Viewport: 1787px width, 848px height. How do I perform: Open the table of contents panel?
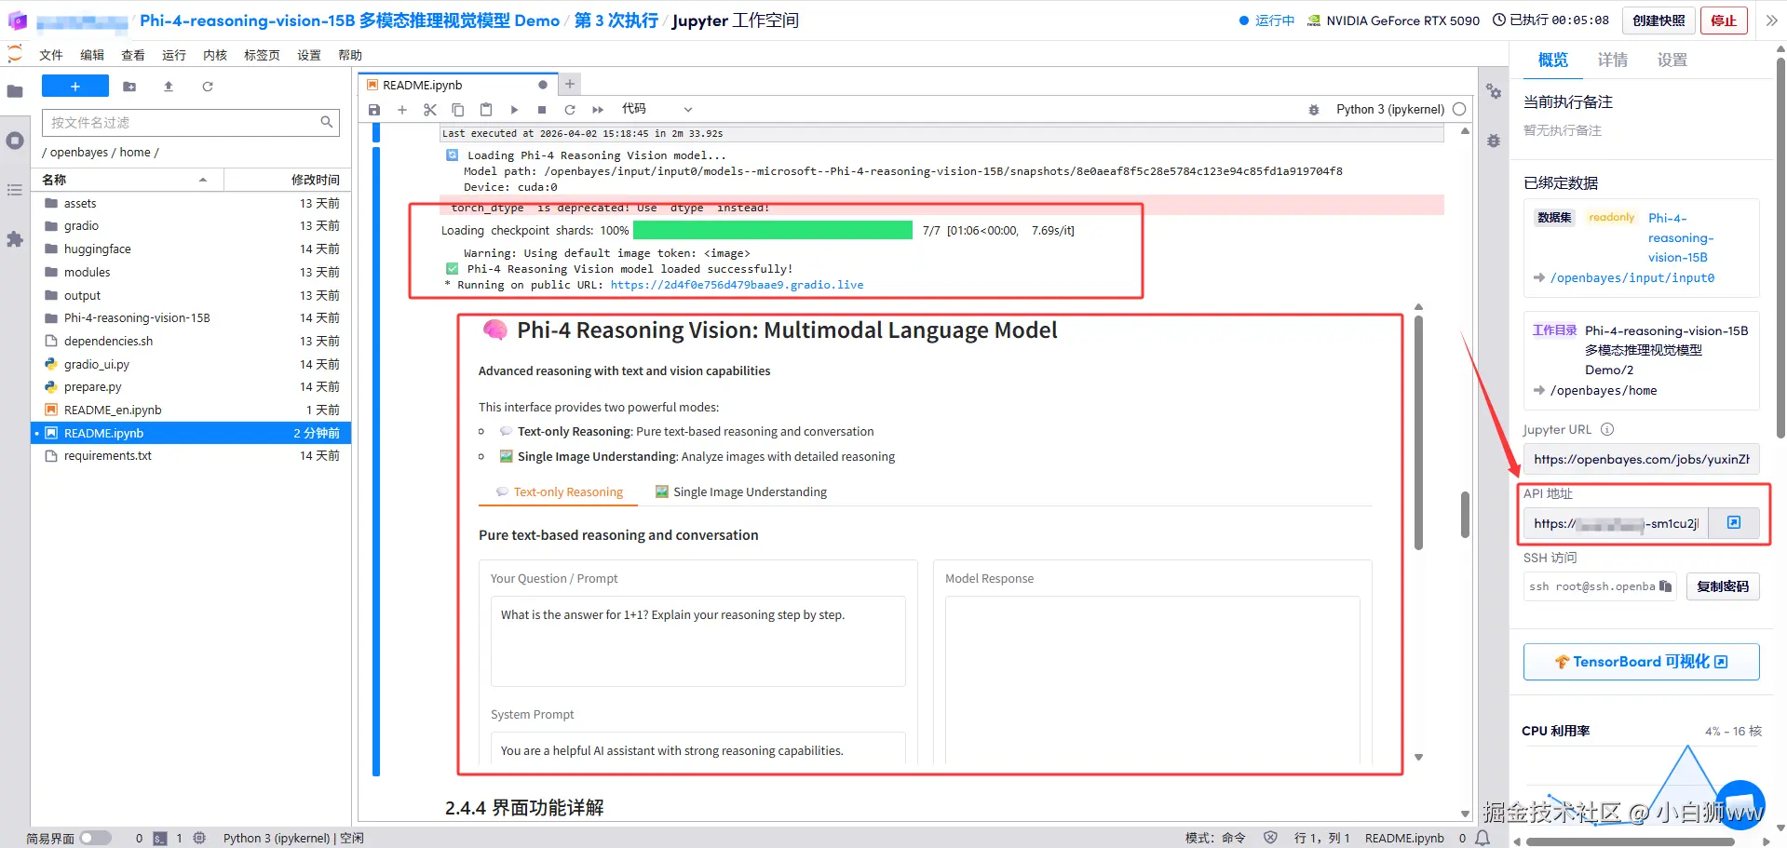tap(15, 190)
